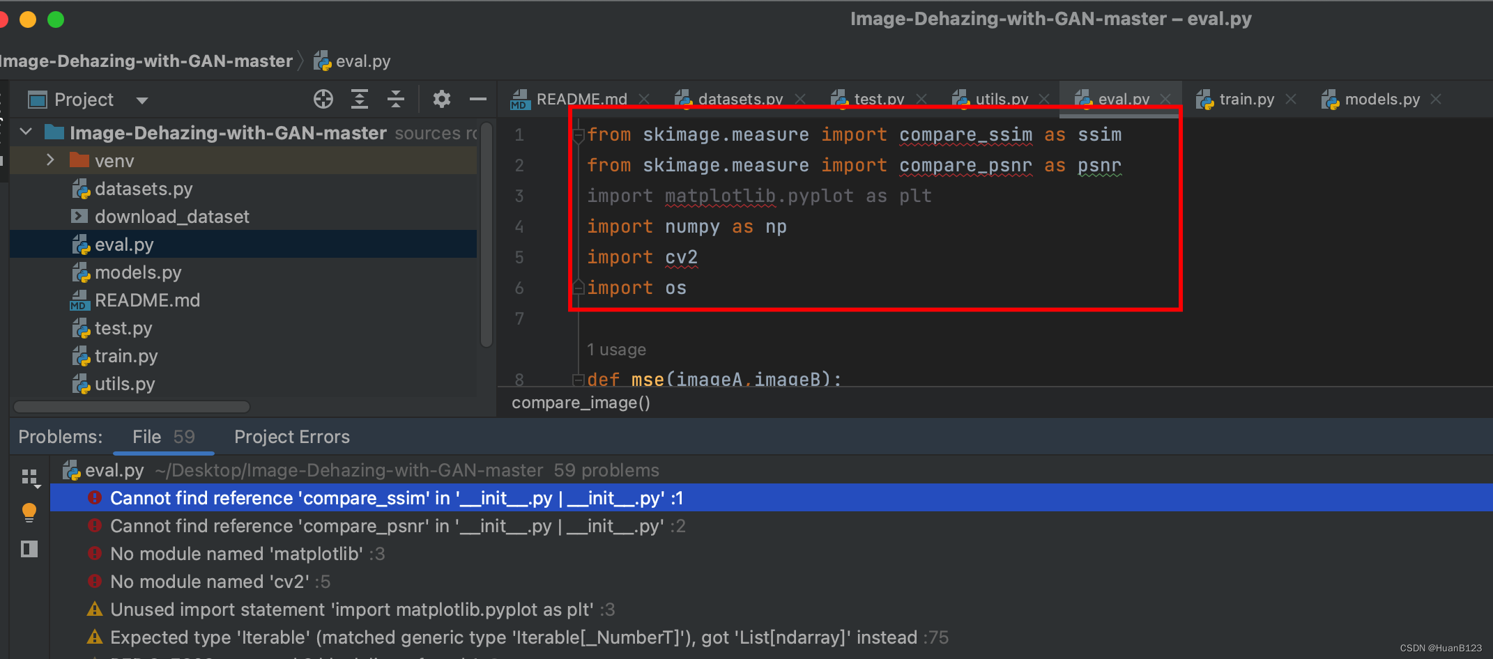Select eval.py in project tree
Screen dimensions: 1493x659
point(113,245)
